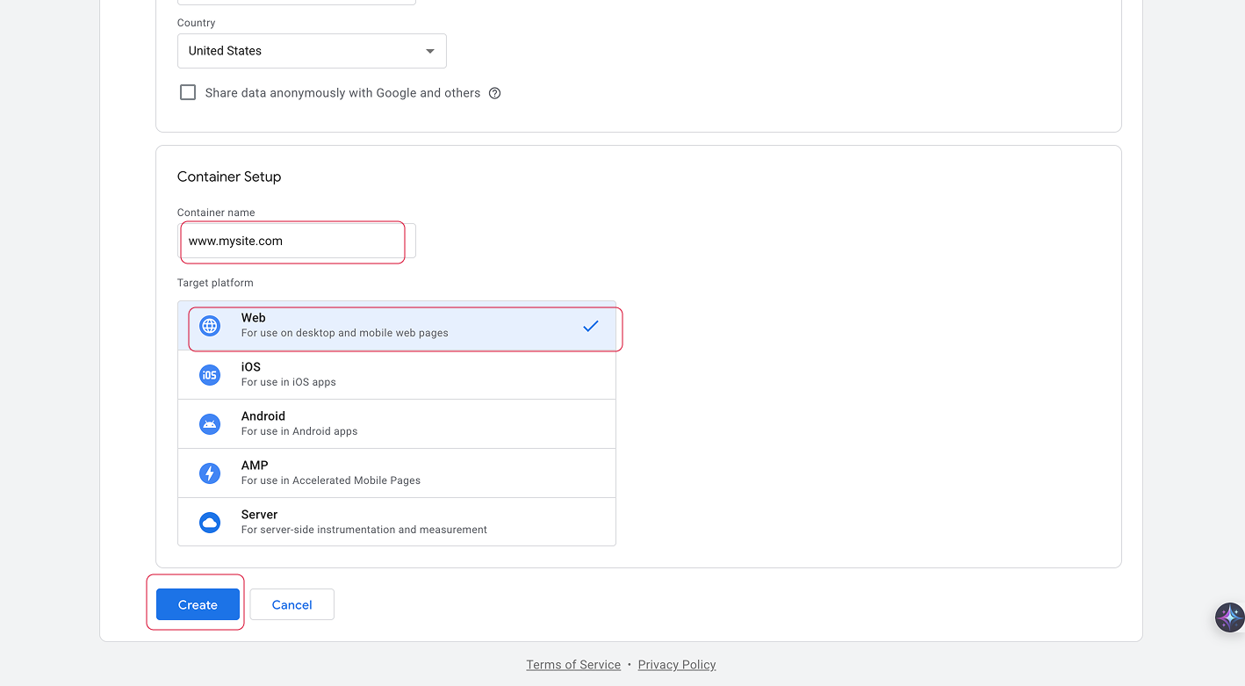The height and width of the screenshot is (686, 1245).
Task: Open help icon beside share data option
Action: [494, 93]
